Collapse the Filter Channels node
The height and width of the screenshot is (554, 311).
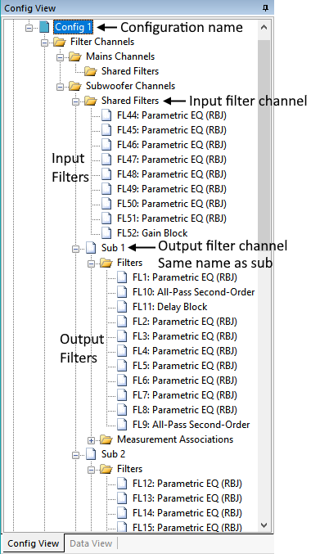point(44,42)
